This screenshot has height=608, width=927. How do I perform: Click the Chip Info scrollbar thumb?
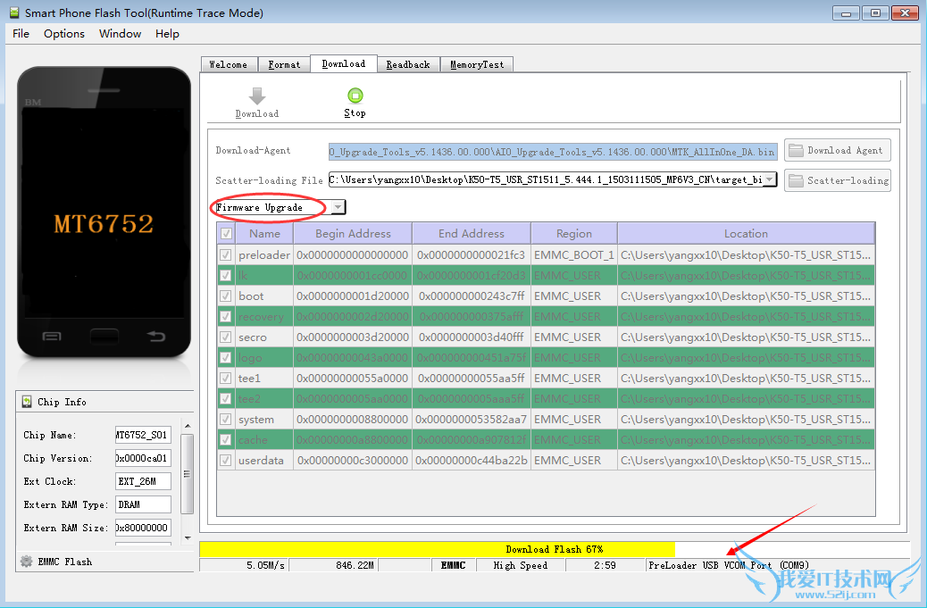[x=188, y=474]
